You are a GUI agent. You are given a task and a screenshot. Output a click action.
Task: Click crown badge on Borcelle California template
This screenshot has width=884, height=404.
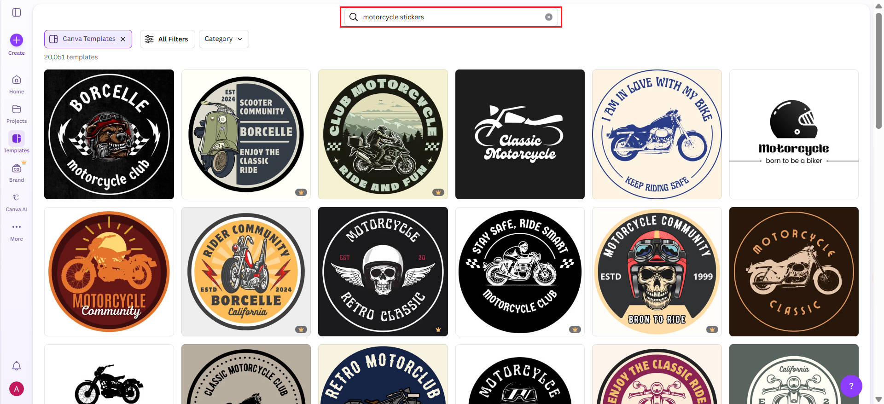pyautogui.click(x=301, y=329)
